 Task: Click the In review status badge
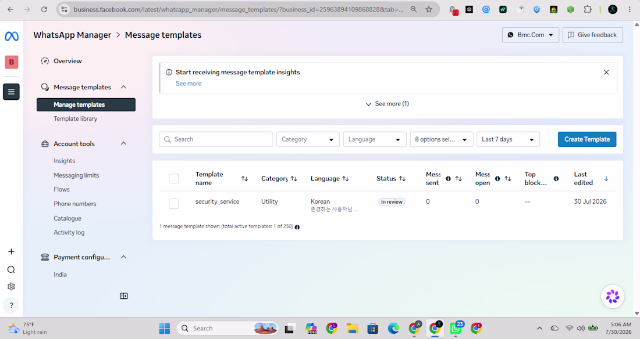[x=392, y=201]
